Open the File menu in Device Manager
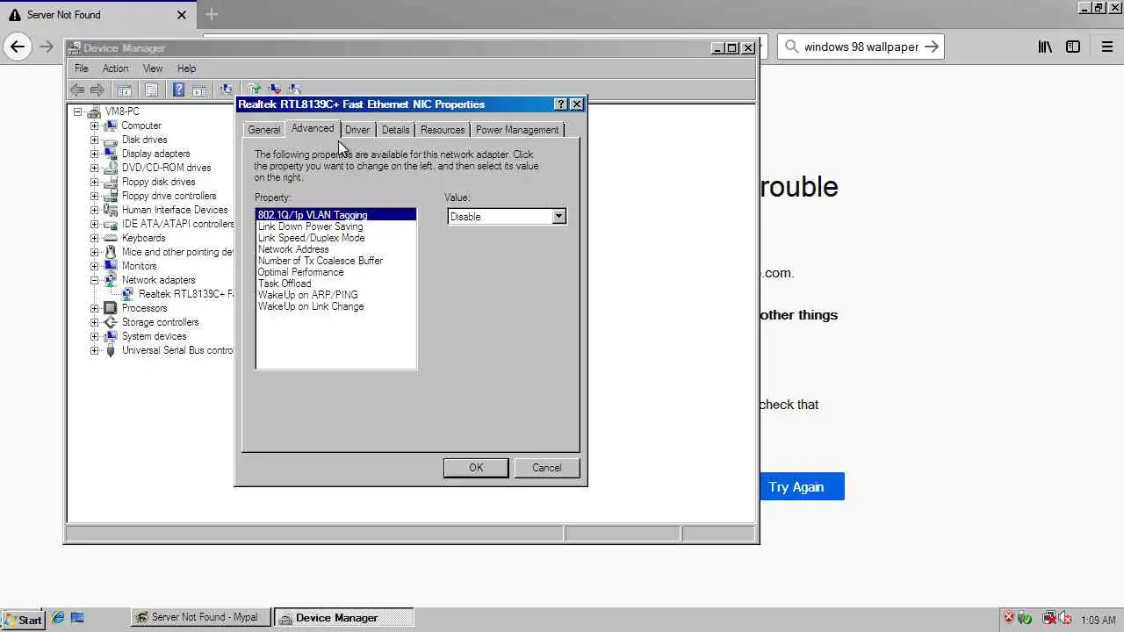The height and width of the screenshot is (632, 1124). [x=81, y=68]
